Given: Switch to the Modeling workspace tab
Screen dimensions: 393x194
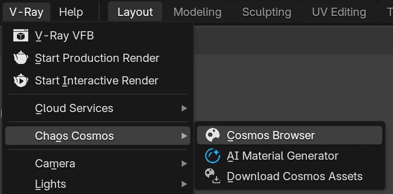Looking at the screenshot, I should tap(197, 12).
